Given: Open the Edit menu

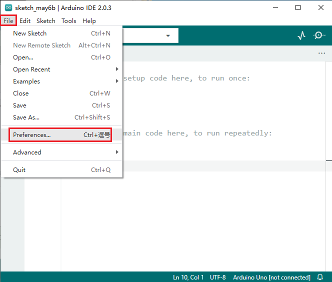Looking at the screenshot, I should (25, 20).
